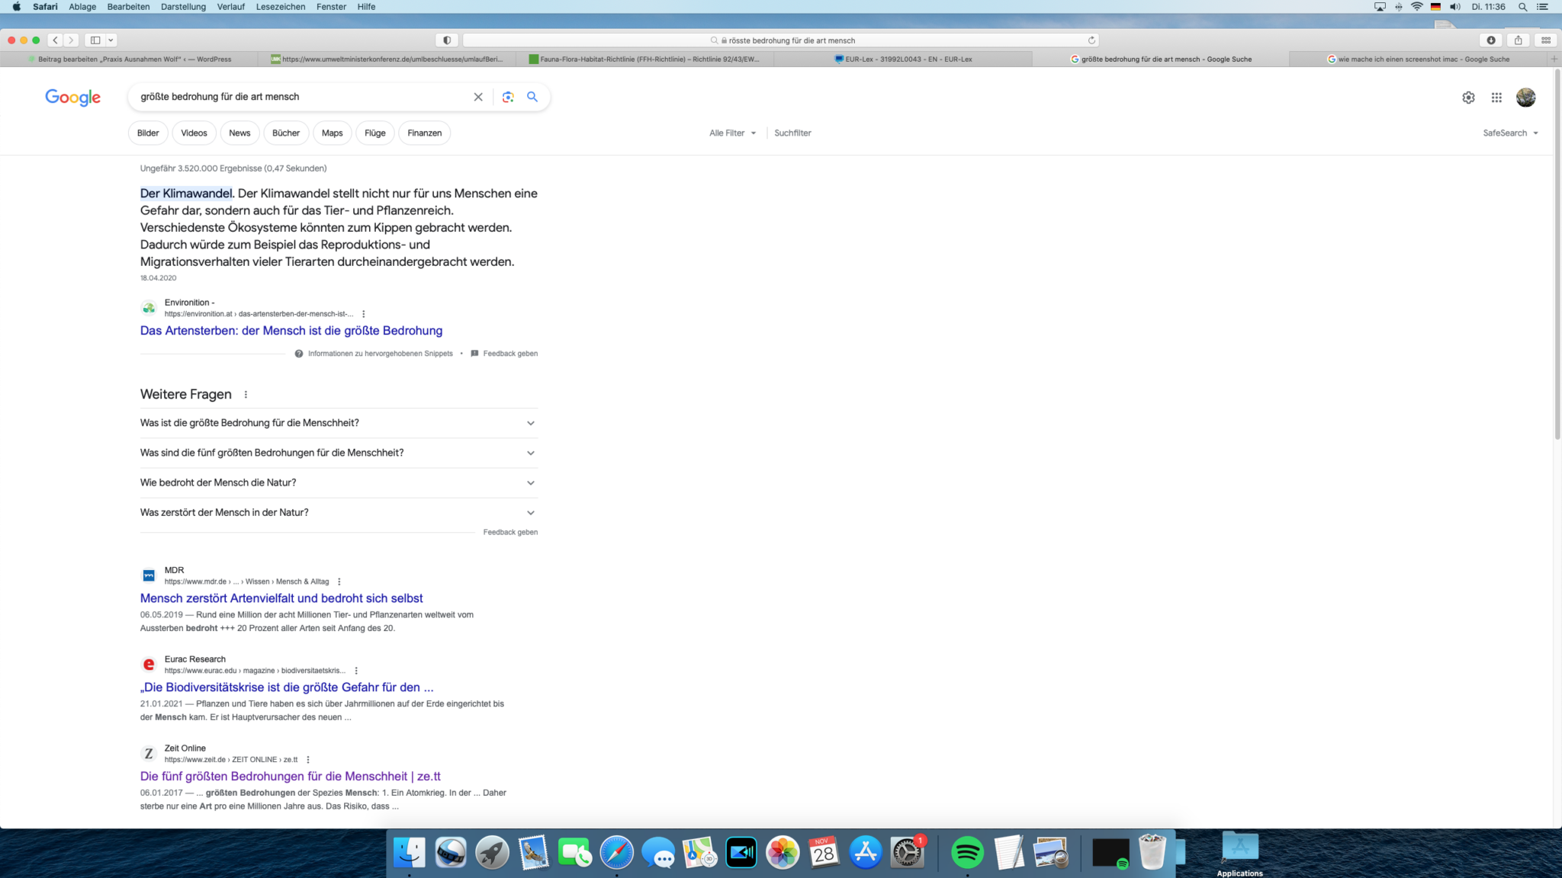Filter results by Flüge

[374, 133]
